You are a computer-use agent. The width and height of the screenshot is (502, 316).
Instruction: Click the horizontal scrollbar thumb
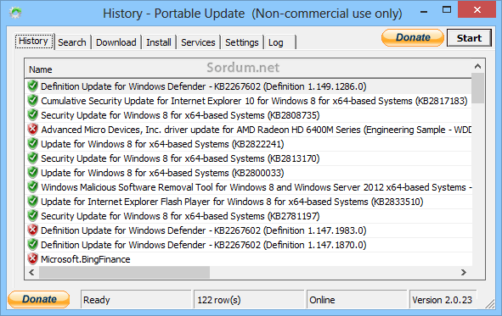point(124,272)
